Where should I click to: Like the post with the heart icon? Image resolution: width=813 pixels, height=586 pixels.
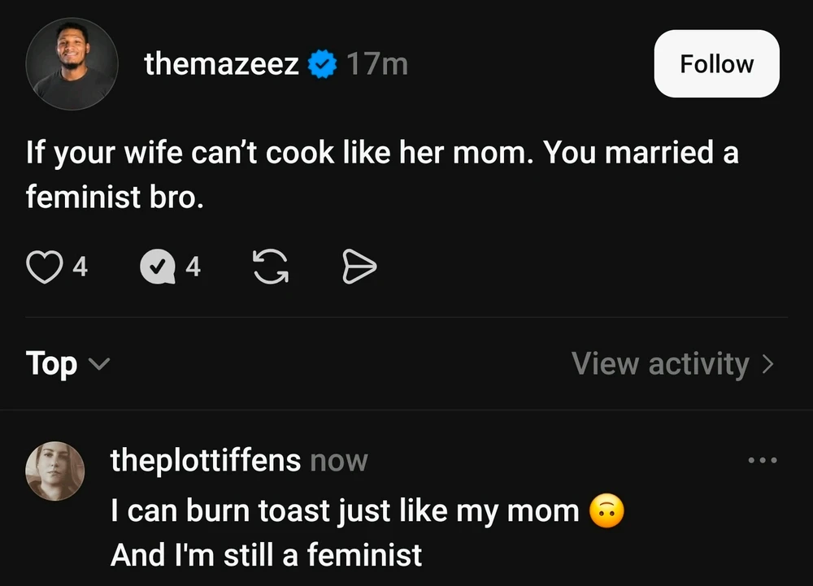(x=45, y=267)
